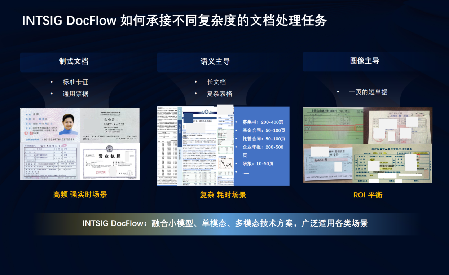Select the 图像主导 header box
Image resolution: width=449 pixels, height=275 pixels.
pos(364,61)
